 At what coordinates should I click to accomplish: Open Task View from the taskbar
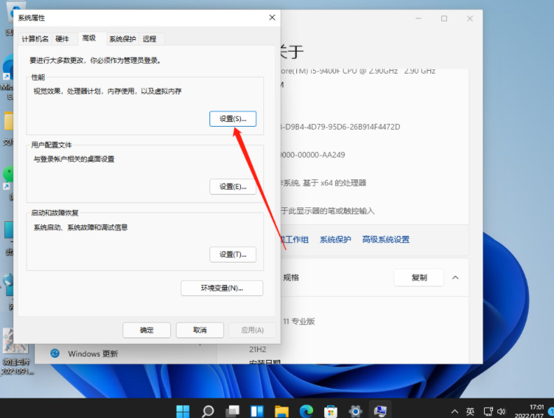232,411
